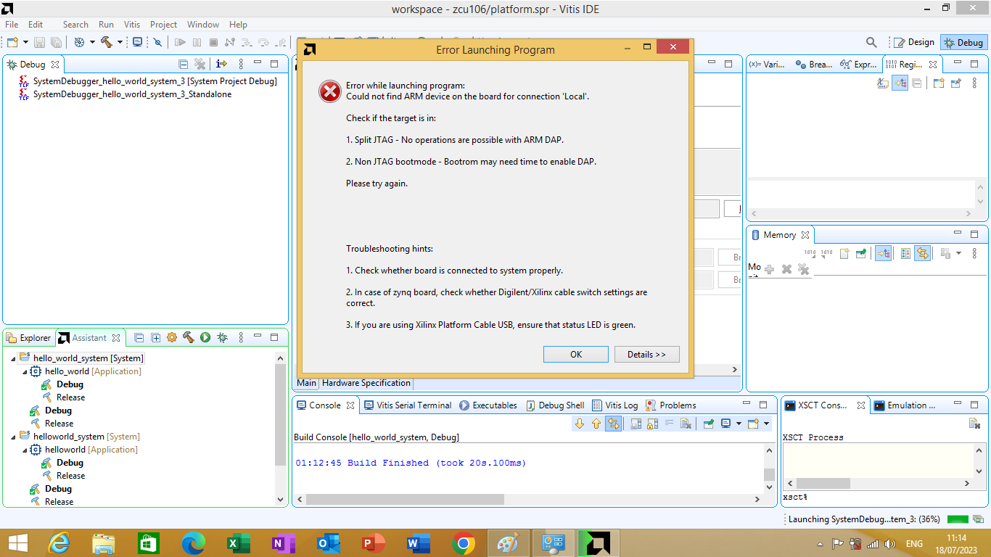The image size is (991, 557).
Task: Open the Problems tab
Action: 671,405
